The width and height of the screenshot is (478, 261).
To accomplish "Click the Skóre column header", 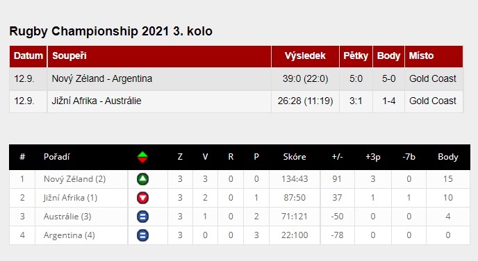I will pyautogui.click(x=295, y=157).
